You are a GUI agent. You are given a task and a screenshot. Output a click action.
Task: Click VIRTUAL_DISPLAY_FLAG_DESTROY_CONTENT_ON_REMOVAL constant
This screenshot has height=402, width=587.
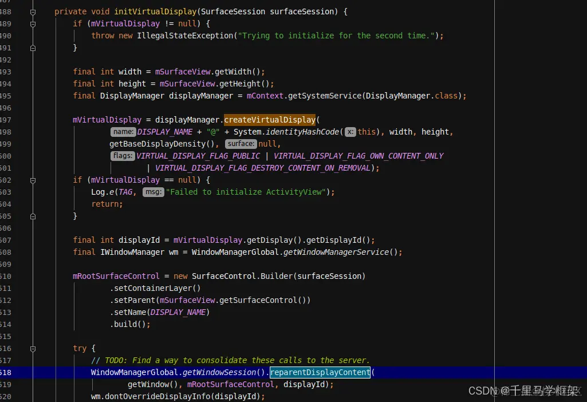pos(263,168)
